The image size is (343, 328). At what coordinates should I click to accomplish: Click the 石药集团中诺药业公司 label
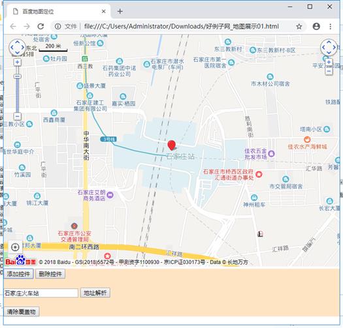click(119, 71)
